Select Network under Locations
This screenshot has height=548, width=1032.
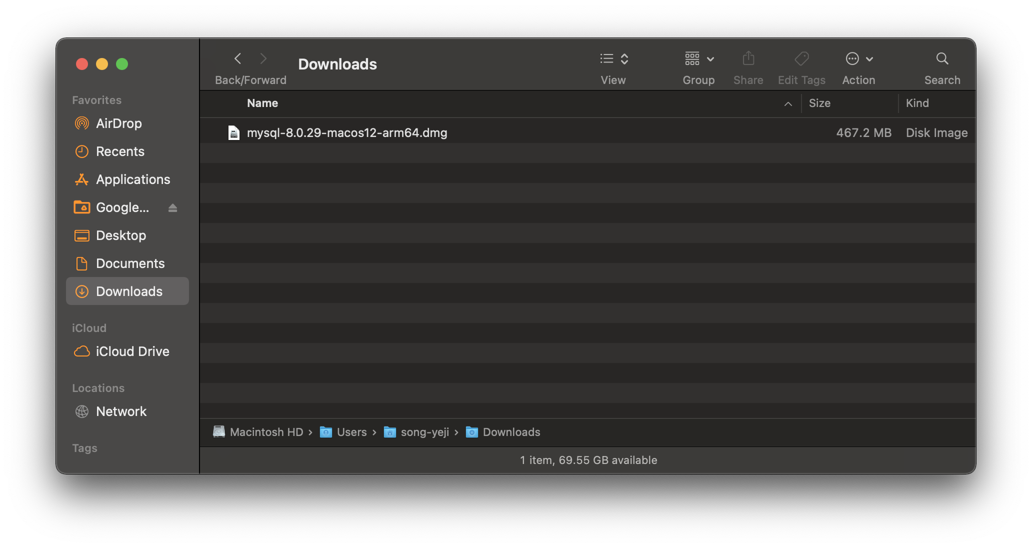[x=121, y=411]
